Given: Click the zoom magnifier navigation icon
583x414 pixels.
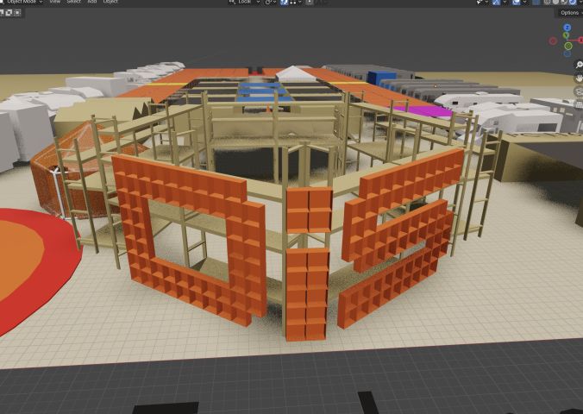Looking at the screenshot, I should (x=579, y=65).
